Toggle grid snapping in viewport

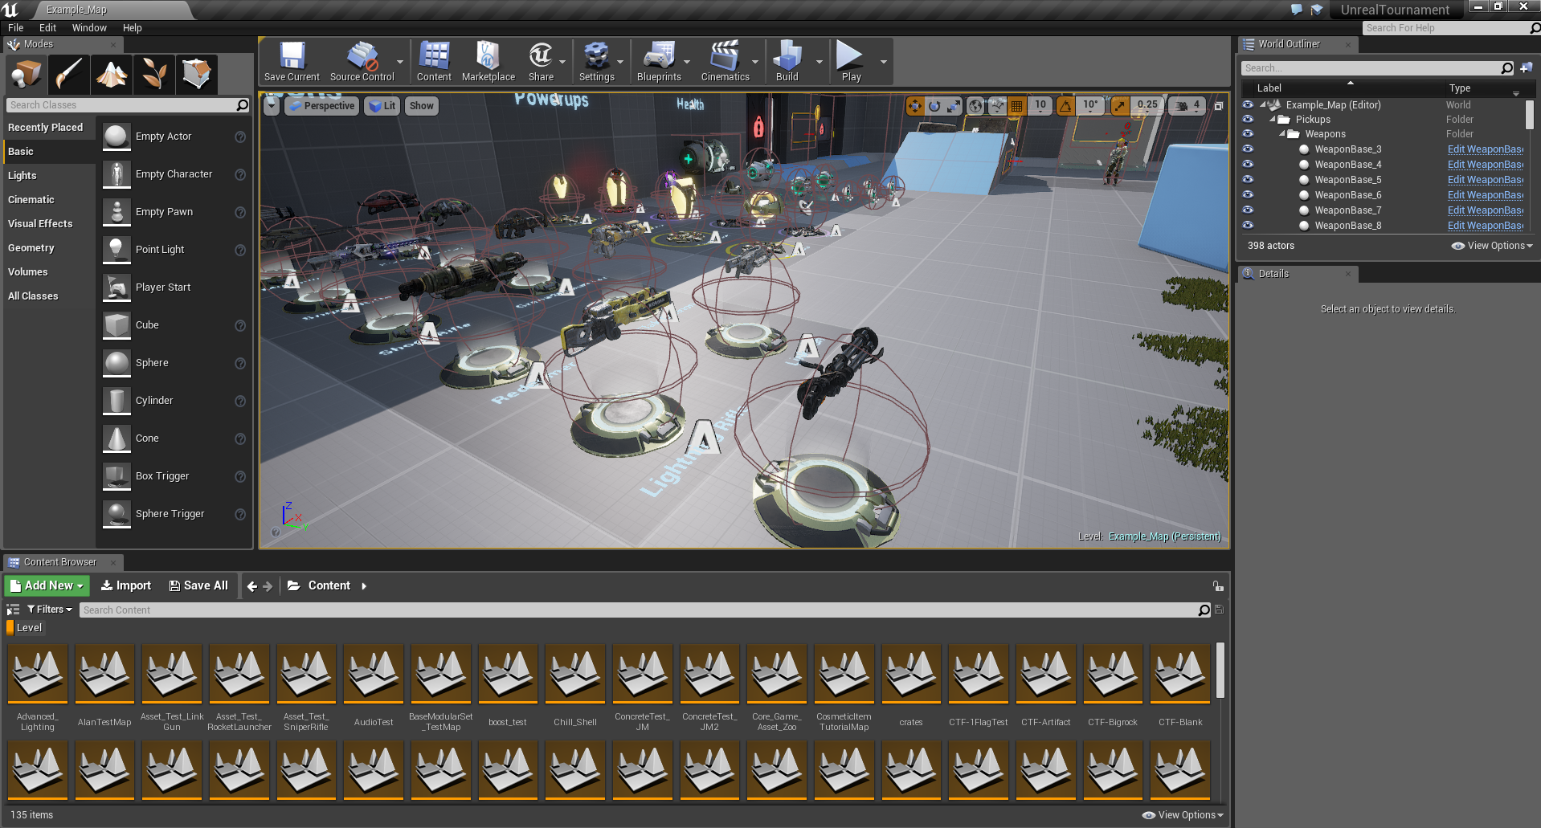(x=1017, y=105)
